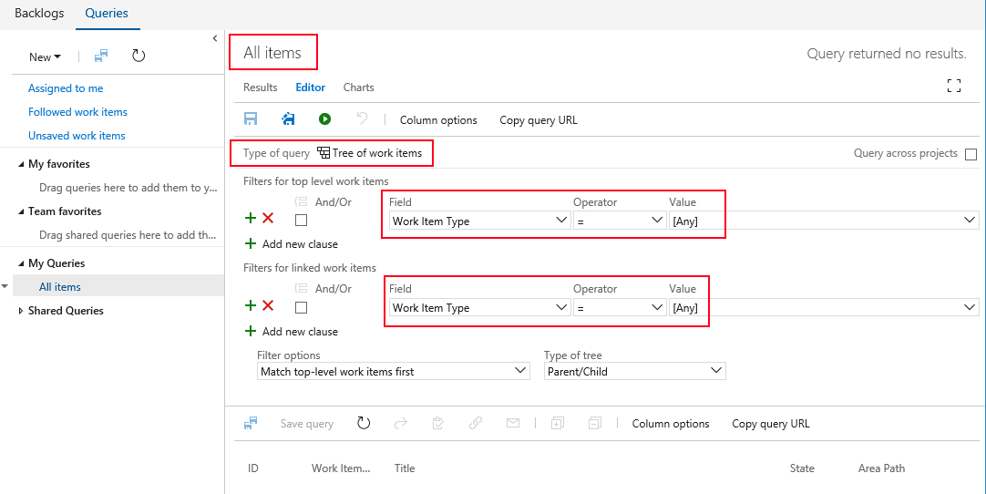This screenshot has width=986, height=494.
Task: Refresh the results using the lower toolbar icon
Action: (x=364, y=423)
